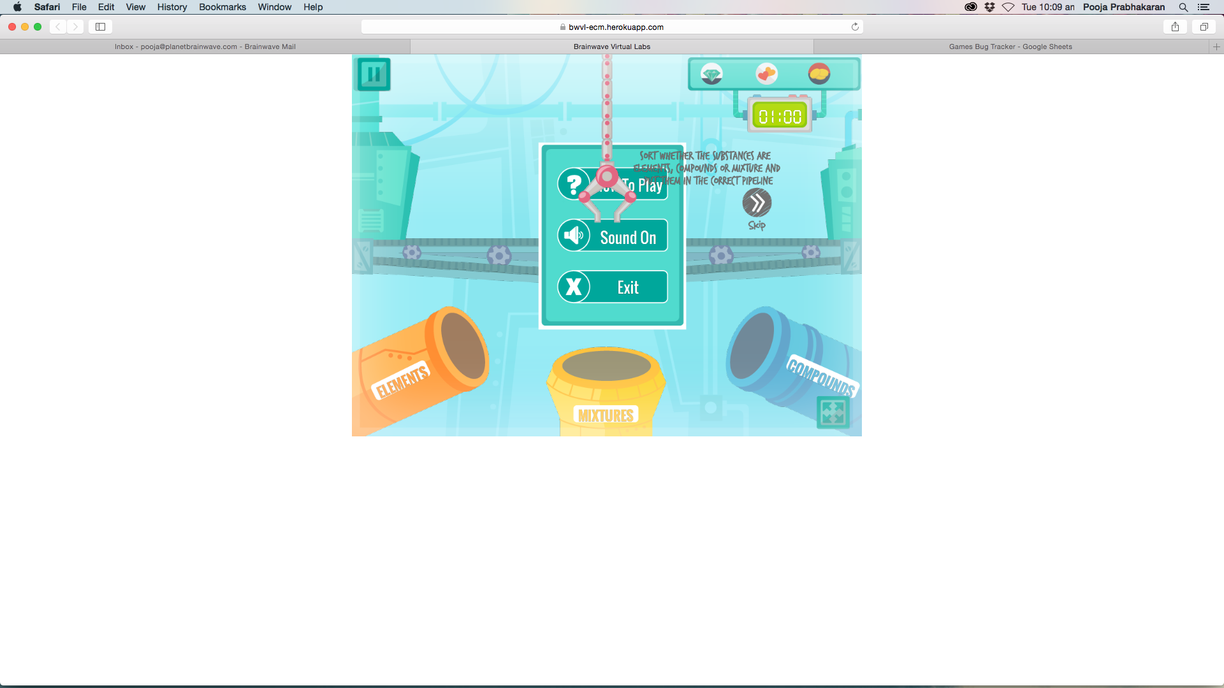Viewport: 1224px width, 688px height.
Task: Open the Share button
Action: coord(1175,27)
